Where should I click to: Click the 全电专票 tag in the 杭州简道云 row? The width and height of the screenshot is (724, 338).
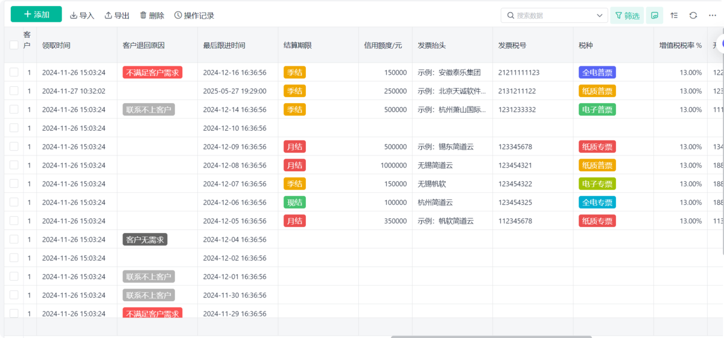(x=597, y=202)
